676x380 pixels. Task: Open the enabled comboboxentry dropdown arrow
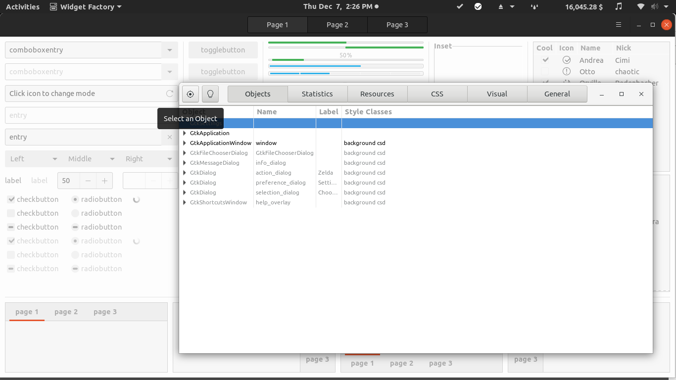170,50
